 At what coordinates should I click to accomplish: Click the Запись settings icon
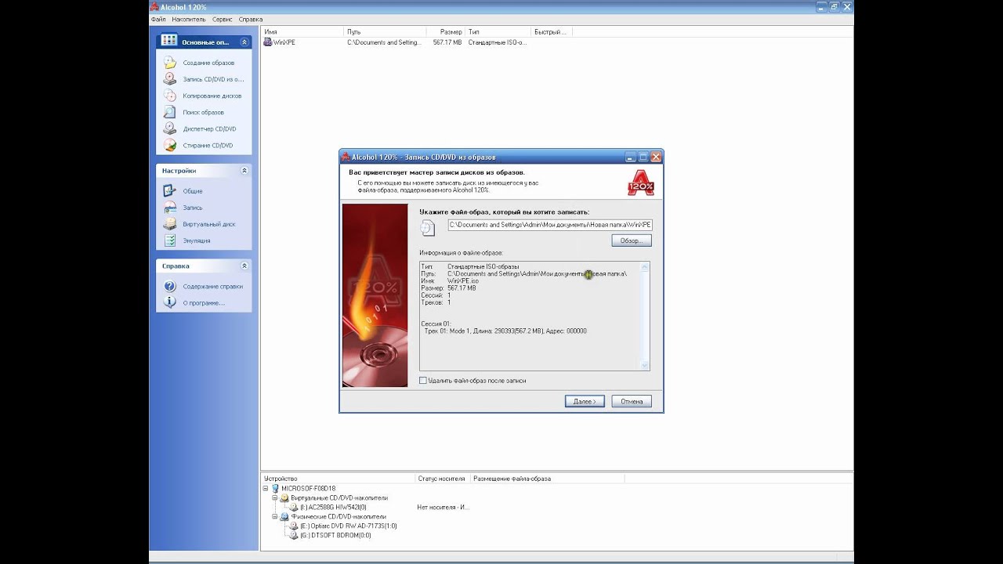coord(170,208)
